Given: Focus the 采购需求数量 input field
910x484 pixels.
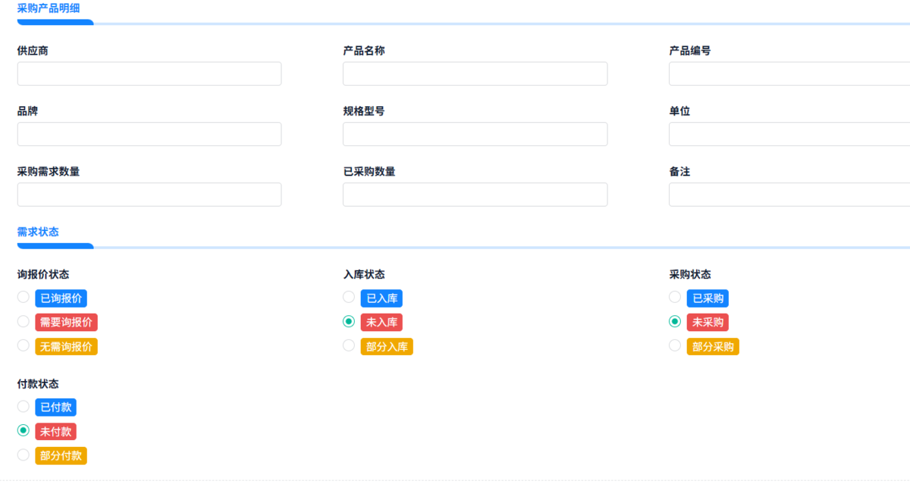Looking at the screenshot, I should (149, 195).
